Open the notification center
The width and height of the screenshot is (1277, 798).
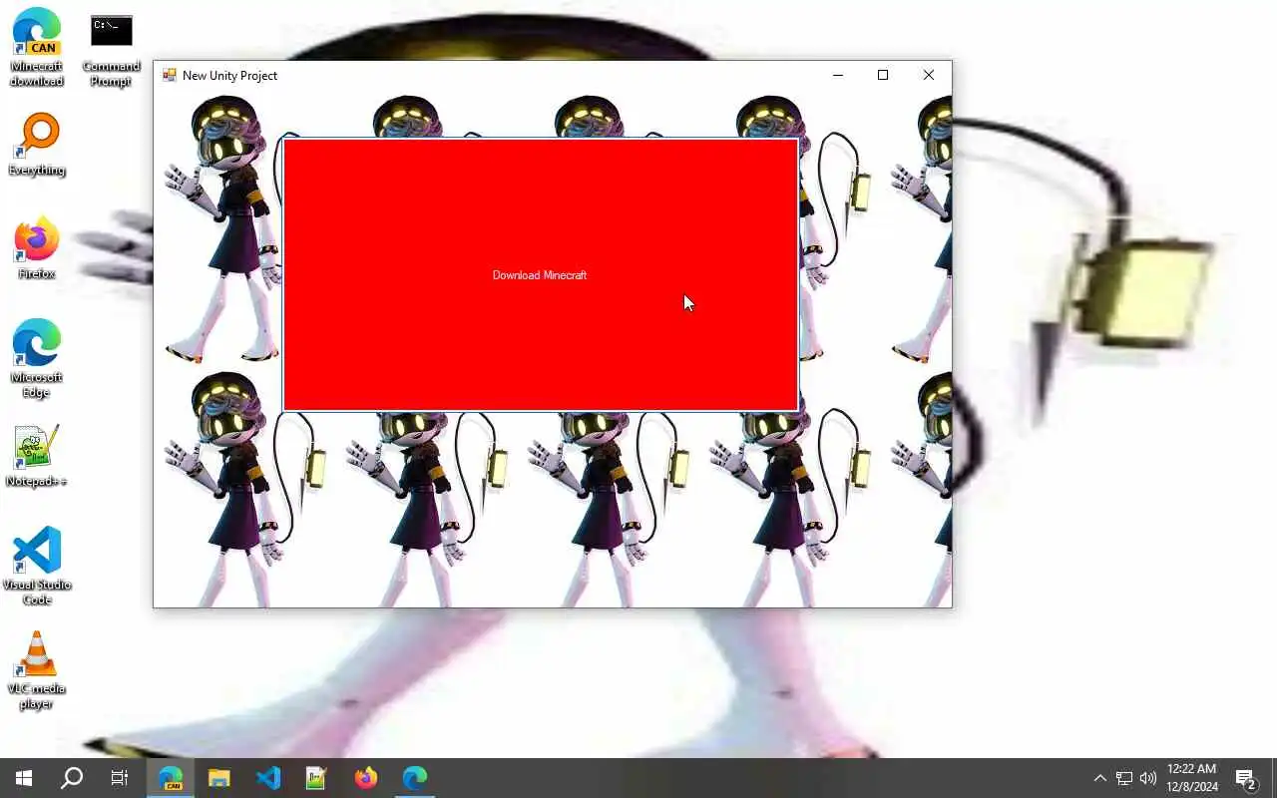pos(1246,778)
